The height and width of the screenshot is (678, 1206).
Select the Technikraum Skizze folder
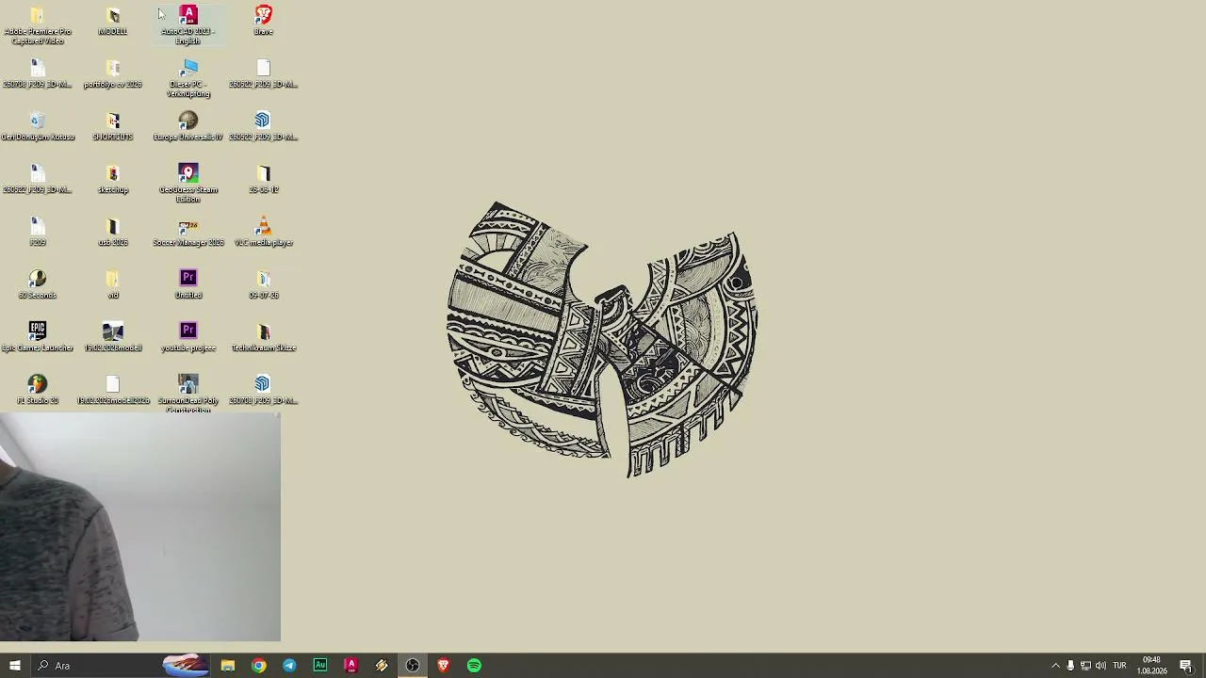pyautogui.click(x=264, y=338)
